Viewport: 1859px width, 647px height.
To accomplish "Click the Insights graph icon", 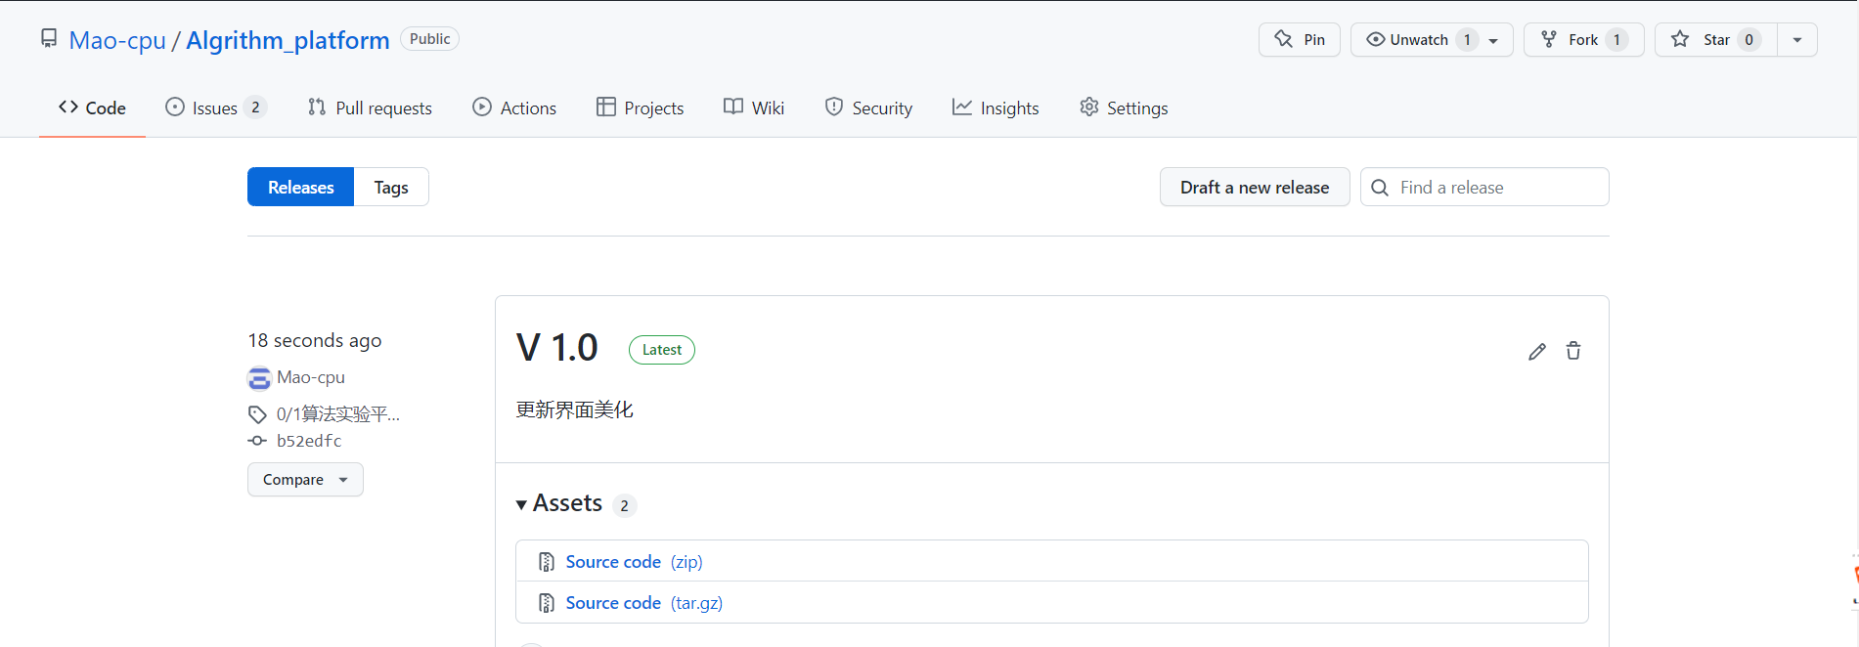I will pyautogui.click(x=962, y=107).
